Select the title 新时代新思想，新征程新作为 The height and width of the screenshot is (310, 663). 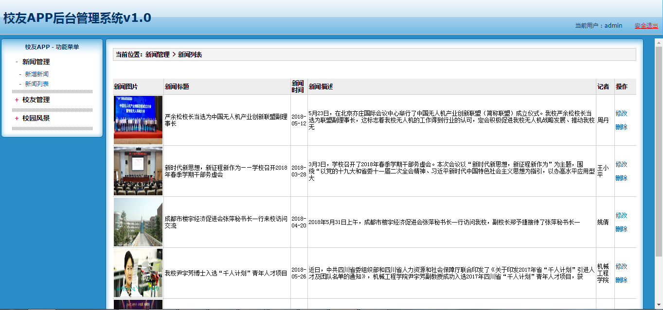227,171
